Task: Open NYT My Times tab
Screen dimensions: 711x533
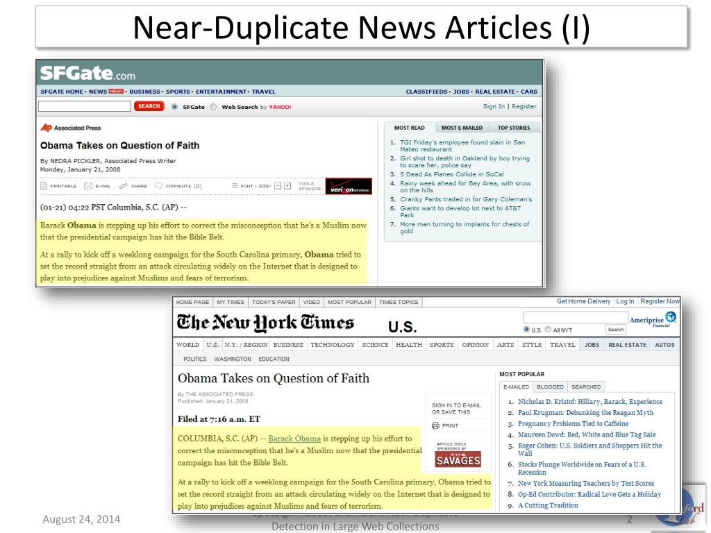Action: (x=231, y=302)
